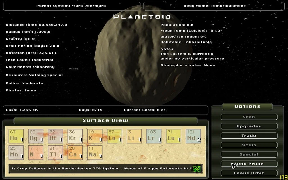Select the Lanthanum (La) element tile
Image resolution: width=288 pixels, height=180 pixels.
pyautogui.click(x=114, y=136)
